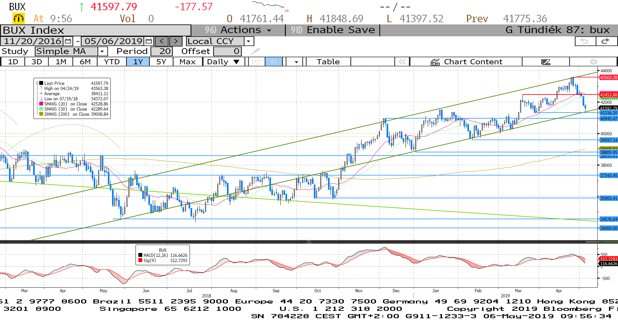Click the start date field 11/20/2016

coord(33,41)
